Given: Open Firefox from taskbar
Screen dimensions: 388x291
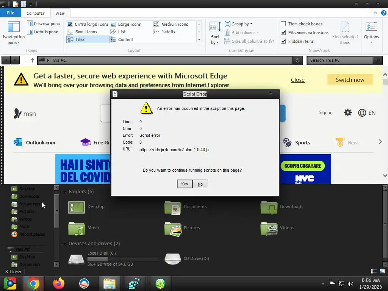Looking at the screenshot, I should pos(58,283).
